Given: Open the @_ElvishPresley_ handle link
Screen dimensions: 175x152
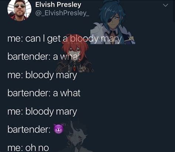Looking at the screenshot, I should pyautogui.click(x=62, y=13).
